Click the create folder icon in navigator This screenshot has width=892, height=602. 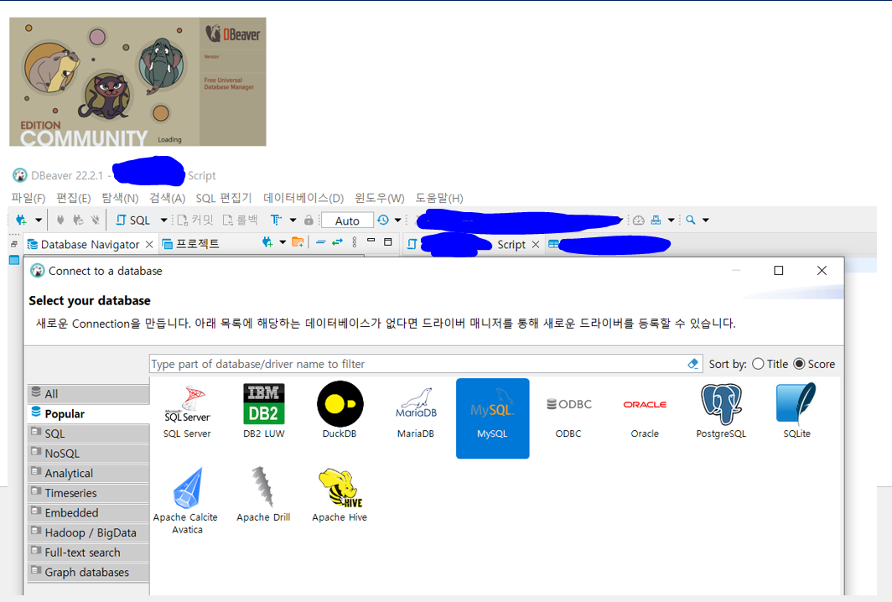point(298,242)
